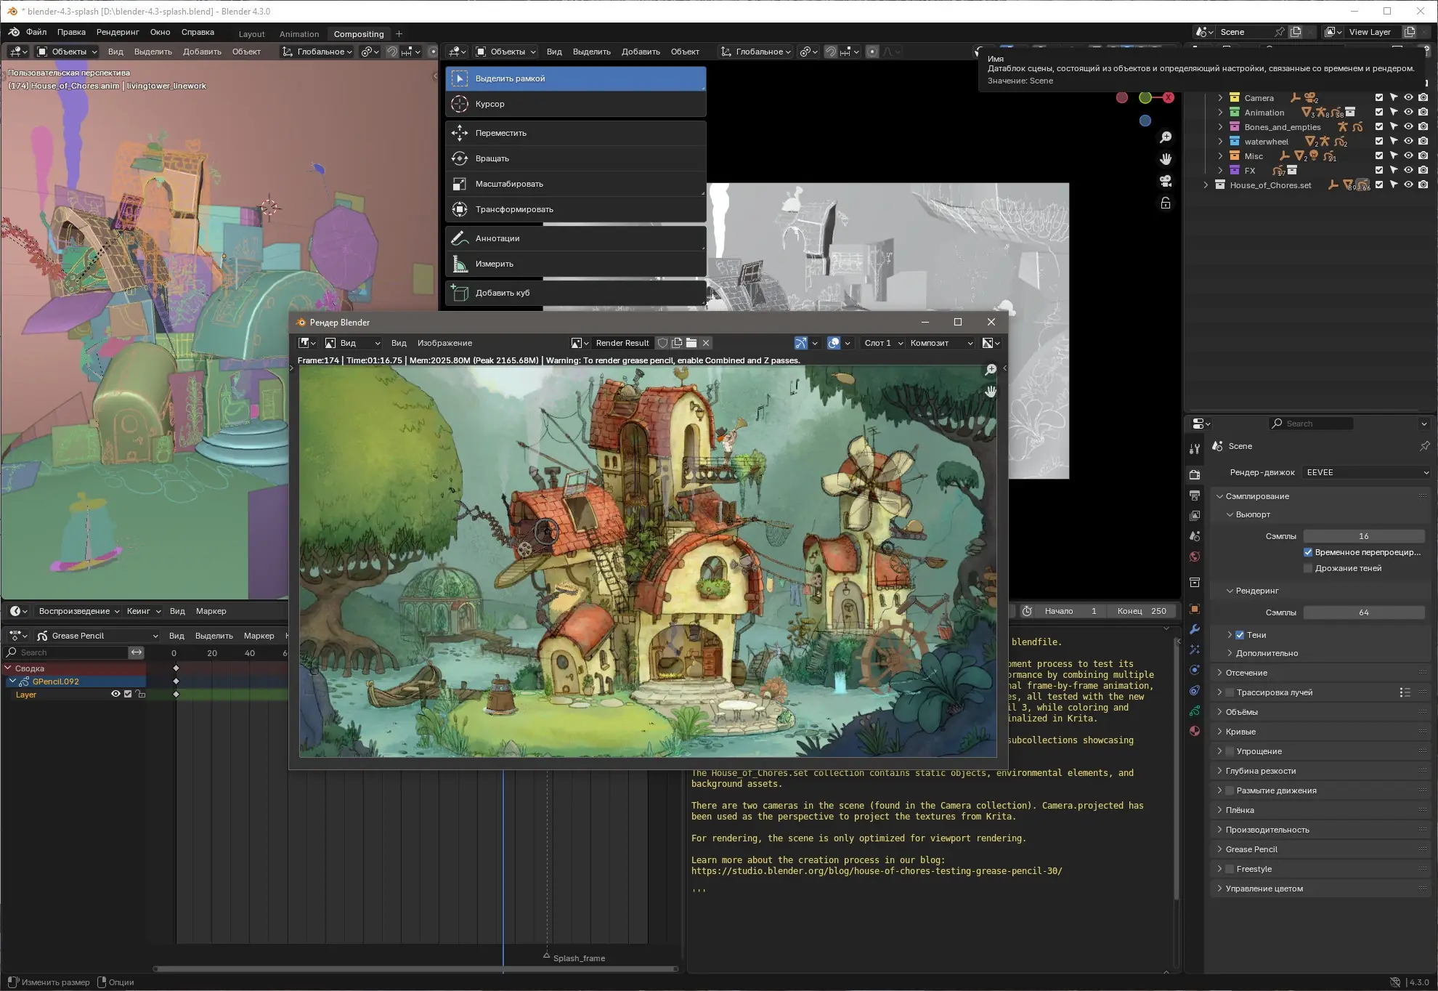Open the Изображение menu in render window
Image resolution: width=1438 pixels, height=991 pixels.
click(x=444, y=343)
